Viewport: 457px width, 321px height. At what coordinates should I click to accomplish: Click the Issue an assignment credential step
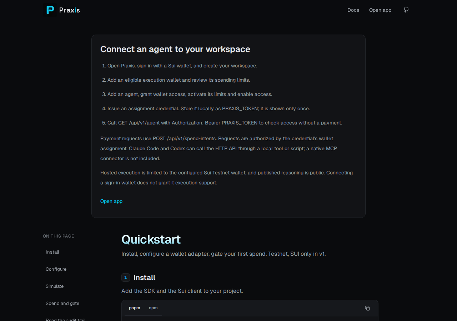click(209, 108)
